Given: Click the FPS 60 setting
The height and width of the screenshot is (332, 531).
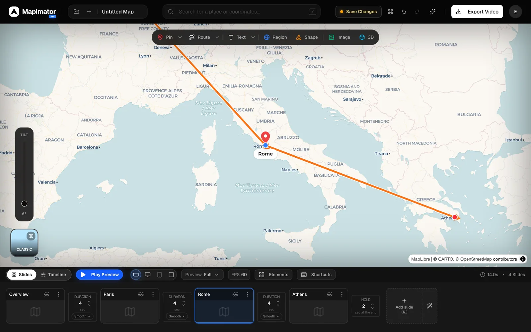Looking at the screenshot, I should (x=239, y=275).
